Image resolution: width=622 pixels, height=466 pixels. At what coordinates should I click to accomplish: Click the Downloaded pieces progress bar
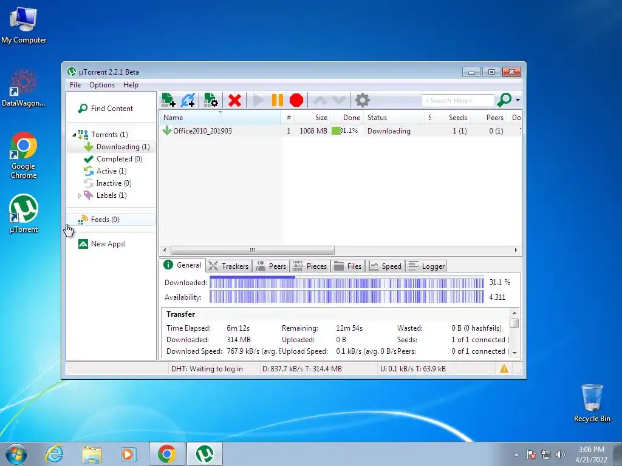point(346,282)
